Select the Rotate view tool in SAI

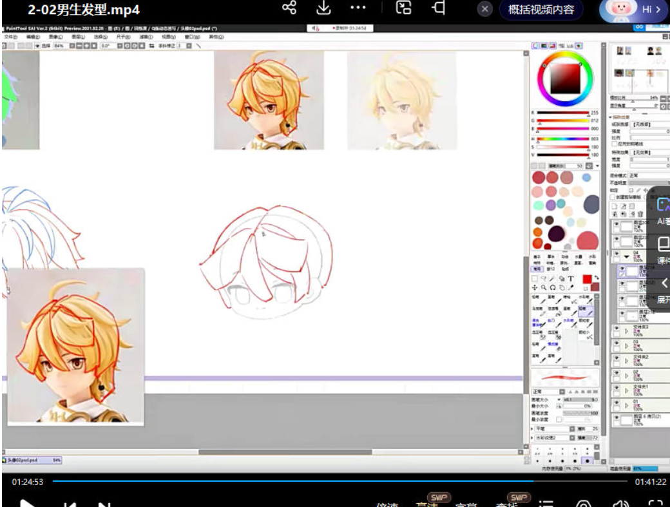553,287
